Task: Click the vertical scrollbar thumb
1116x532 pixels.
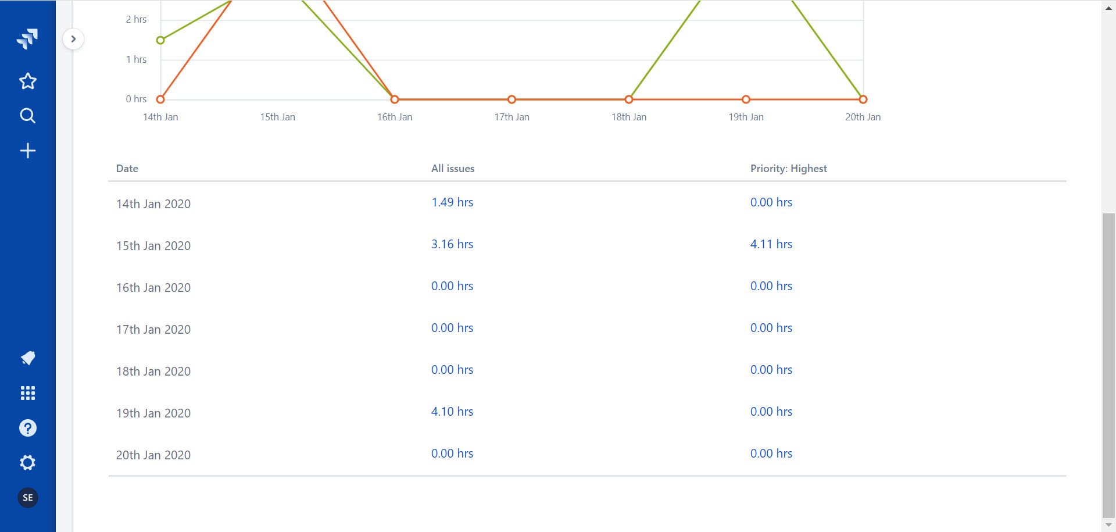Action: (x=1108, y=365)
